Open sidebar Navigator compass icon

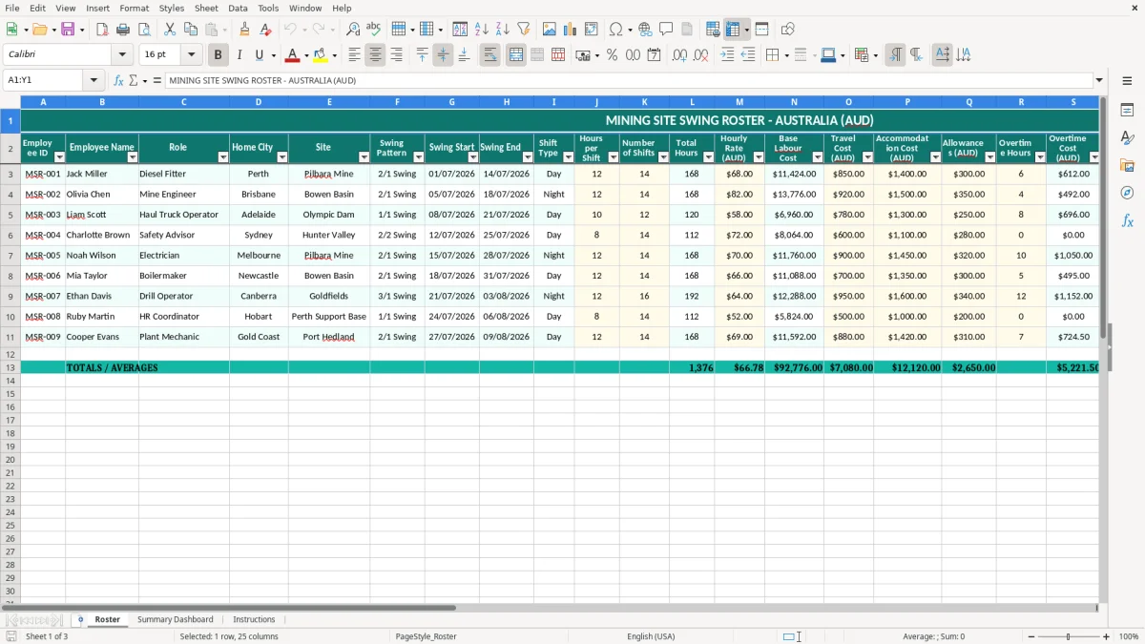coord(1127,193)
